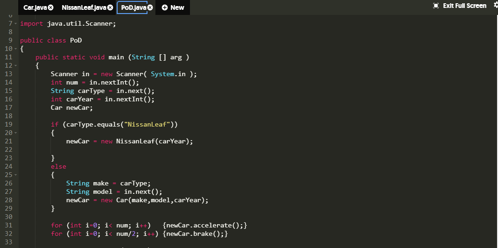Click "num/2" in the second for loop
Screen dimensions: 498x248
126,234
